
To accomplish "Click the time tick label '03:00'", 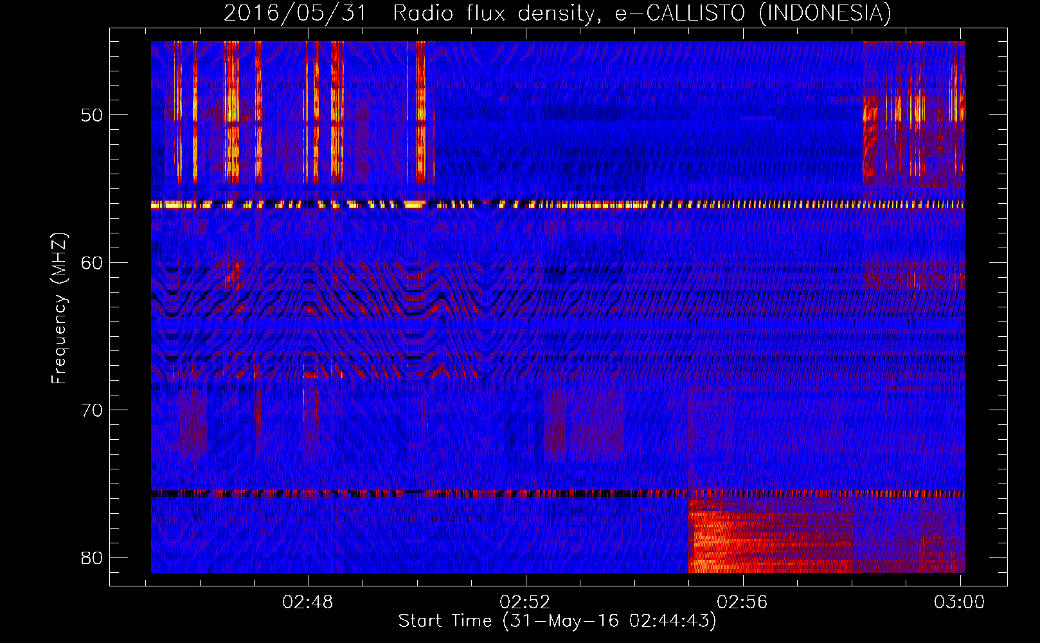I will tap(960, 602).
